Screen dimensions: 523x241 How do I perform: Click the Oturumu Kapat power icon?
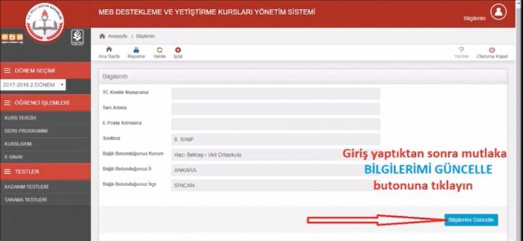(492, 50)
